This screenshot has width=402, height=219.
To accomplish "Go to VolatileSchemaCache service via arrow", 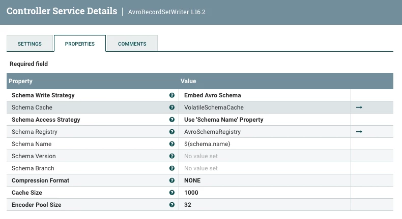I will point(359,107).
